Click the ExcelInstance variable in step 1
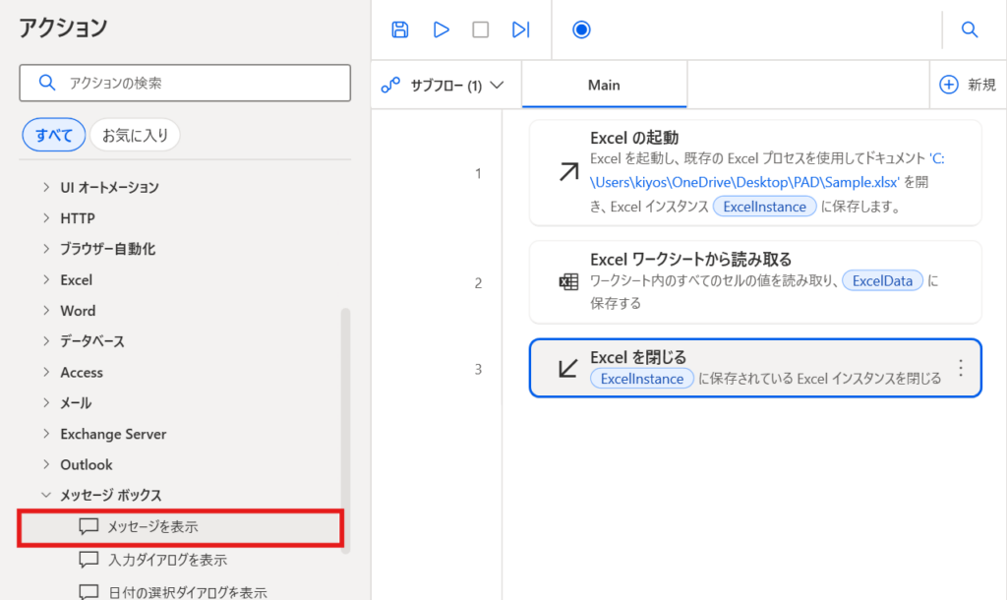1007x600 pixels. (764, 207)
